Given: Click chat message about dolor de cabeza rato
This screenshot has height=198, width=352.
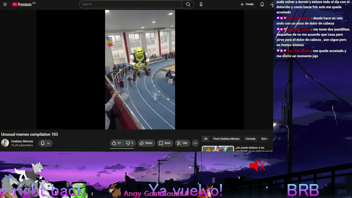Looking at the screenshot, I should 310,21.
